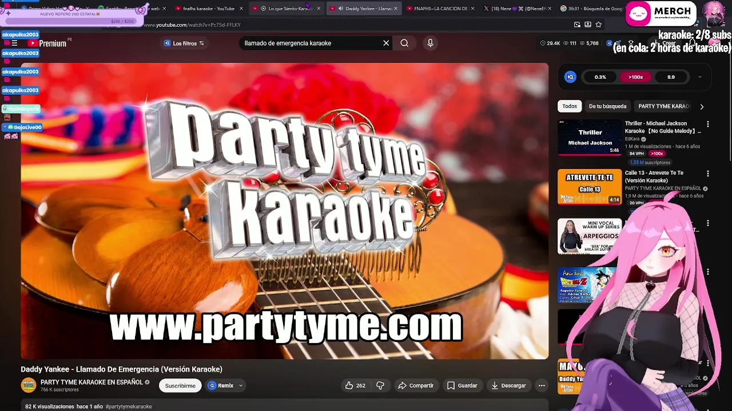Click the 5,766 clock stat in header
732x411 pixels.
(588, 43)
